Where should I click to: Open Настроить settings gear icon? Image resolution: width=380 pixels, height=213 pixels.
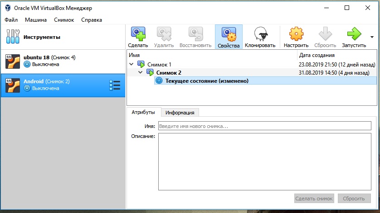[296, 34]
